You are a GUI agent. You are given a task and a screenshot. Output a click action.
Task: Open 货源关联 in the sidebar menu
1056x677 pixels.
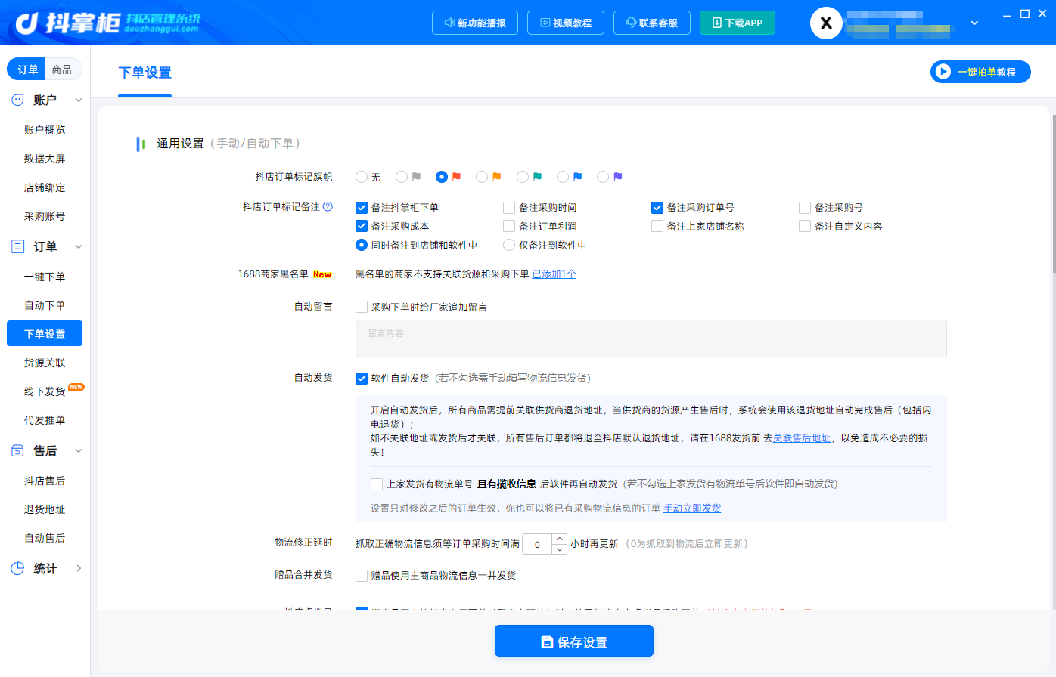[x=45, y=363]
